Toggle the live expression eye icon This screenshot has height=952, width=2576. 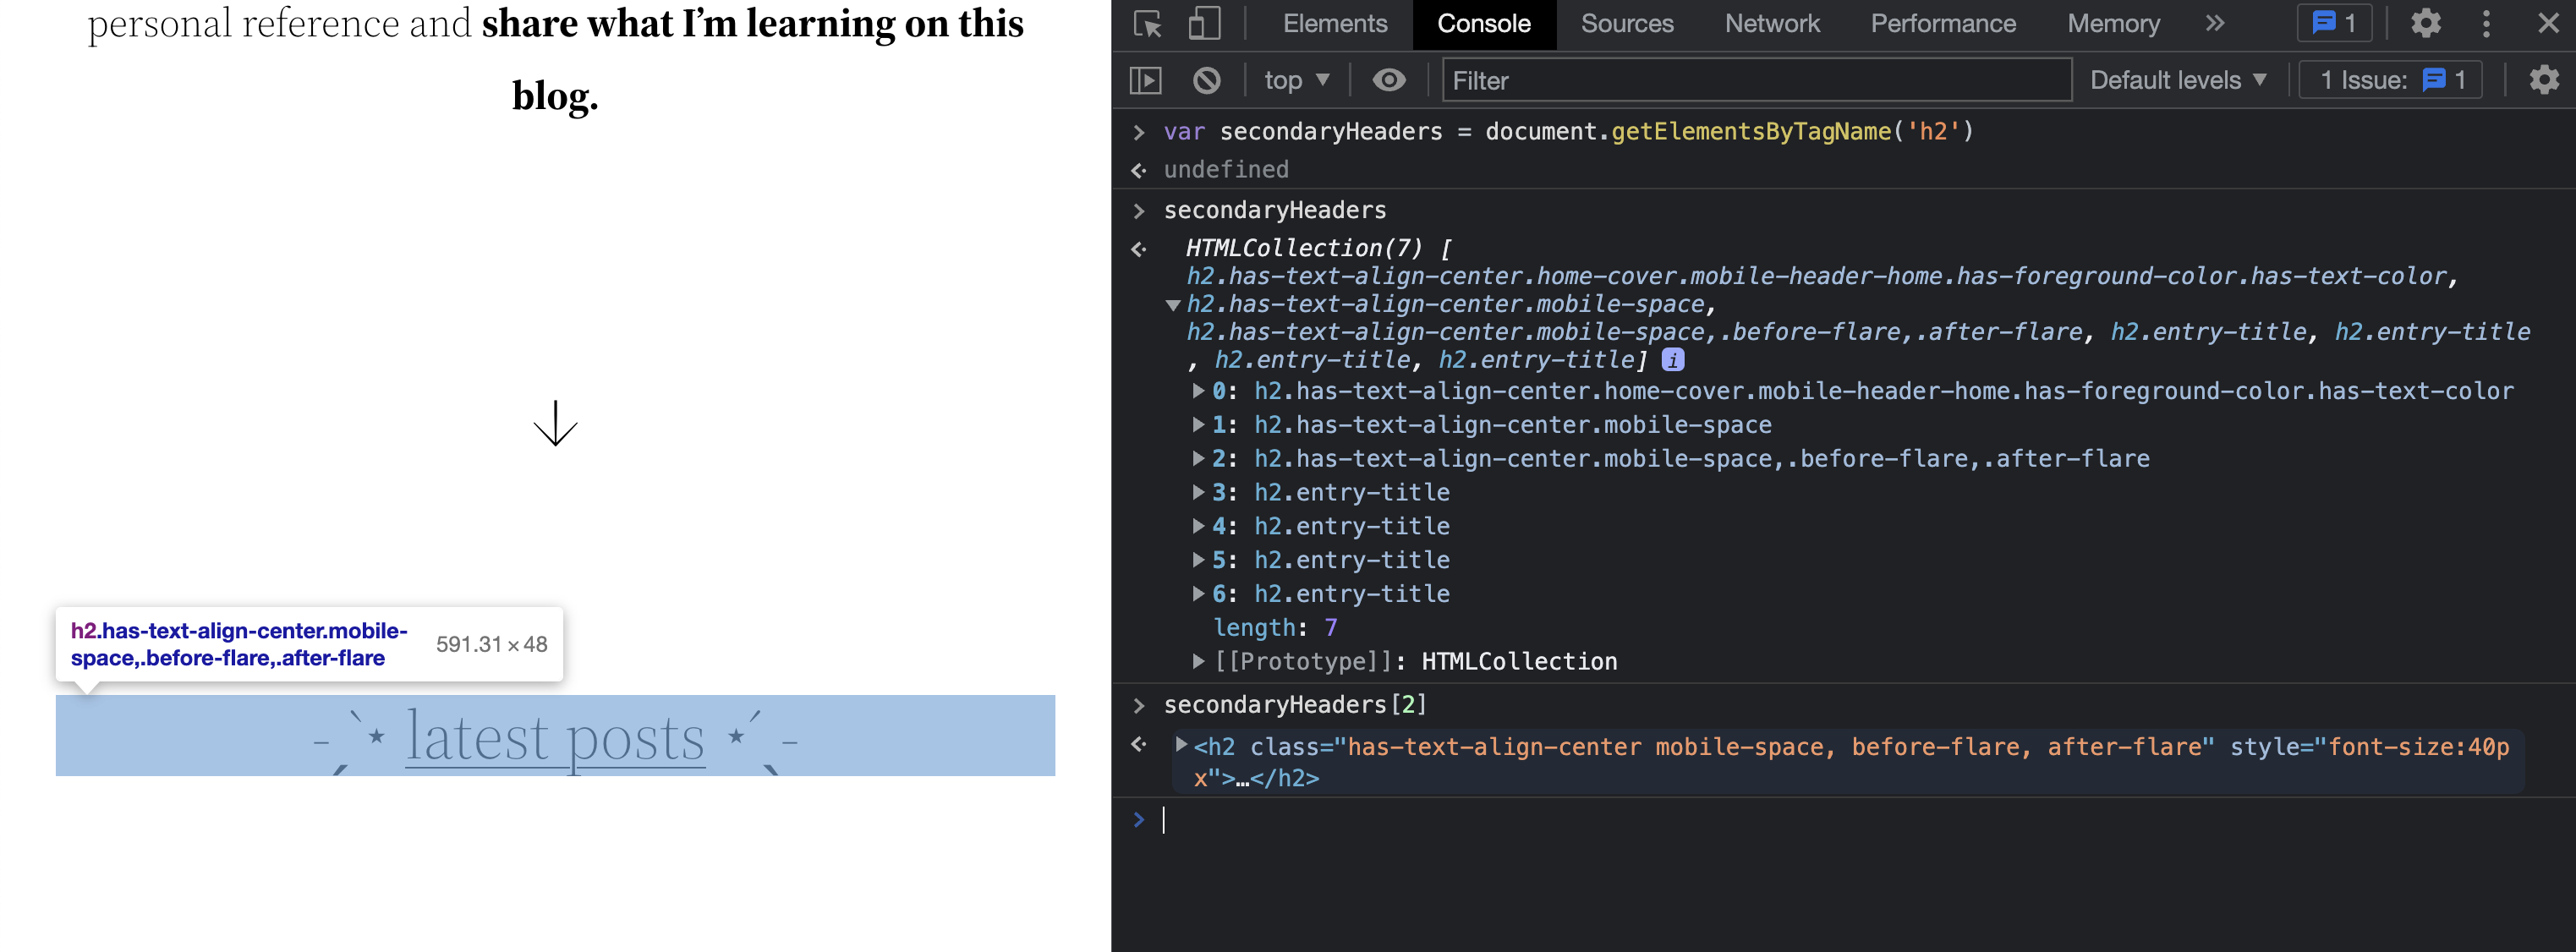[1388, 80]
